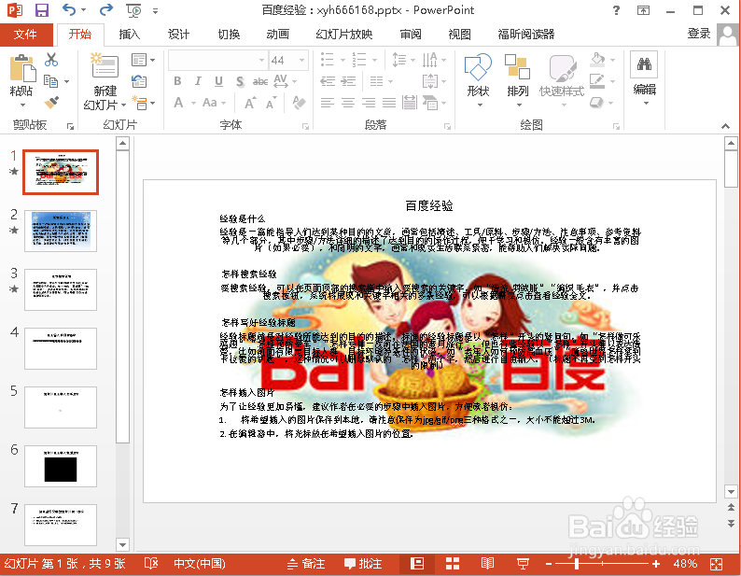Click the Copy icon in clipboard group
The width and height of the screenshot is (741, 576).
[x=50, y=81]
